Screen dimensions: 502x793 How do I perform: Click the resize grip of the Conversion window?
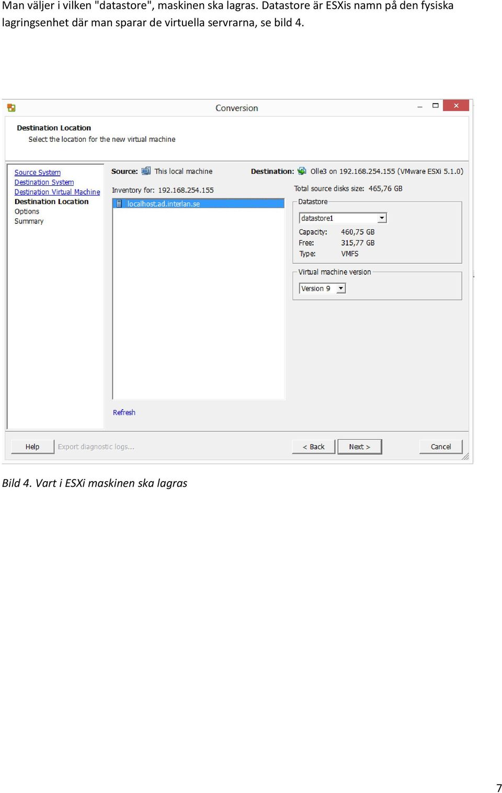pyautogui.click(x=465, y=456)
